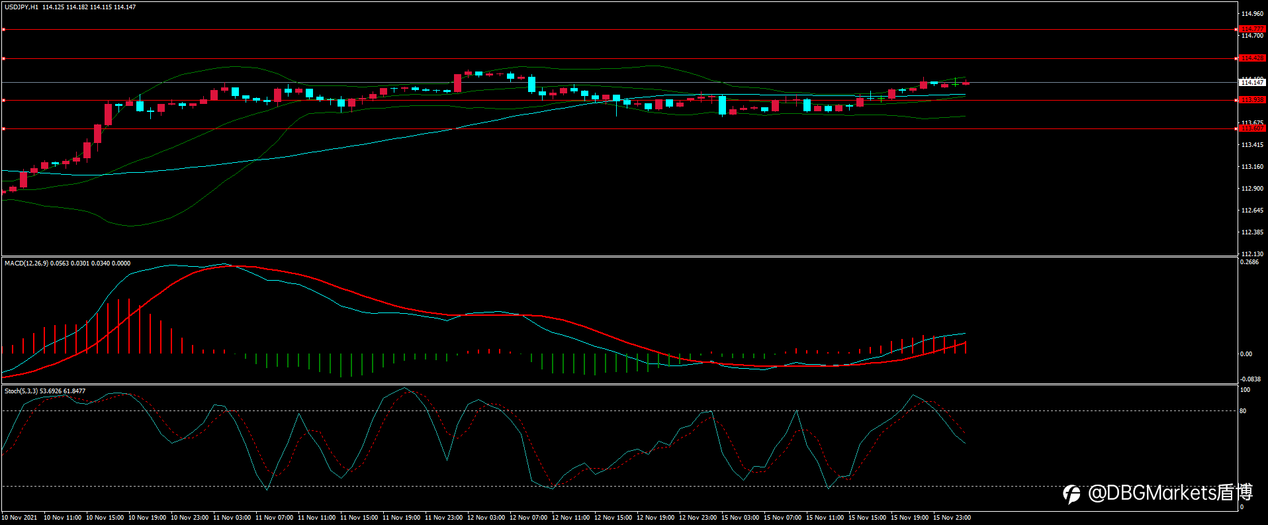The width and height of the screenshot is (1268, 525).
Task: Click the 15 Nov 23:00 time label
Action: 952,518
